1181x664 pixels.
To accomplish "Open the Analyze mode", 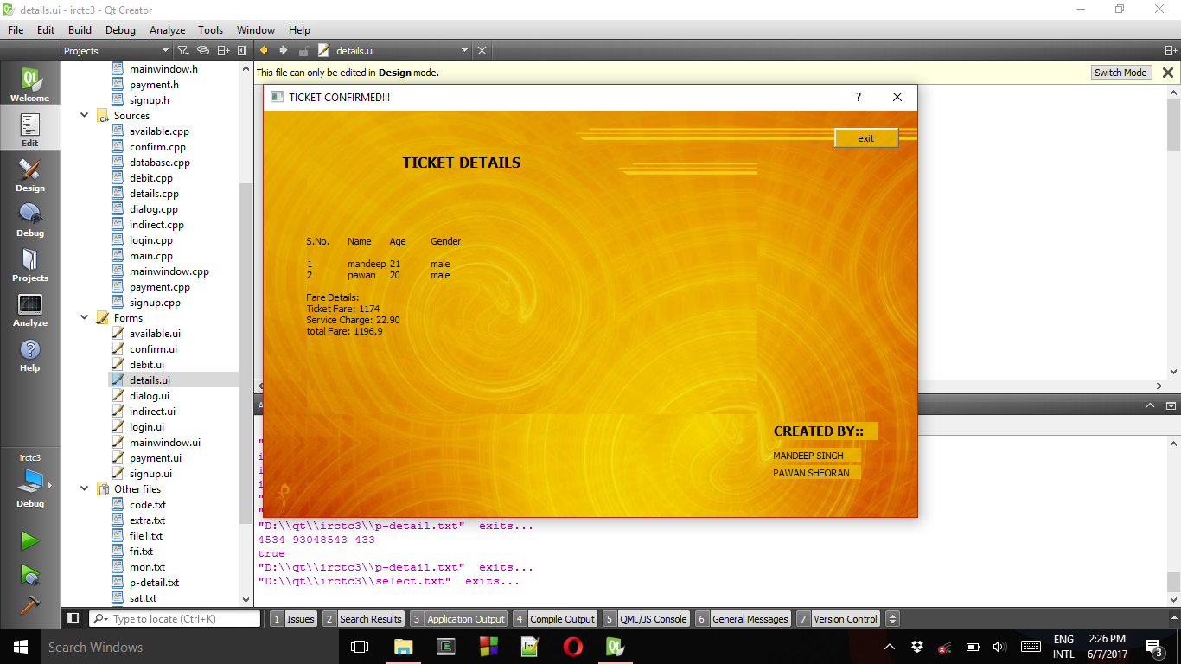I will [x=30, y=310].
